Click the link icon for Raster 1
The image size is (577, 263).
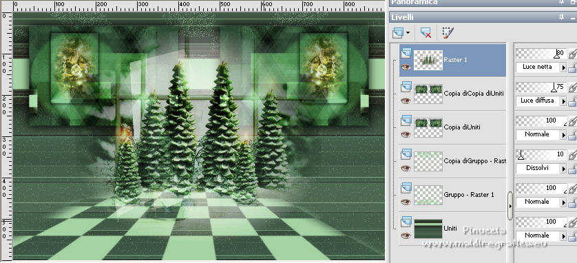point(573,54)
